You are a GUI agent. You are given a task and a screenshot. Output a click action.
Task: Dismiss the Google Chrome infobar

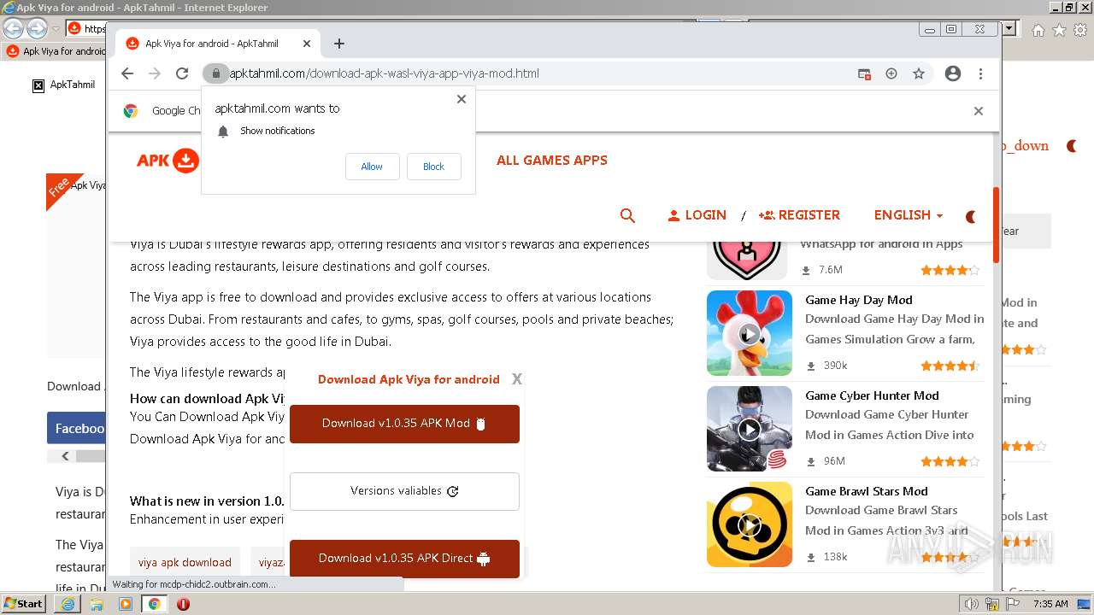tap(979, 111)
